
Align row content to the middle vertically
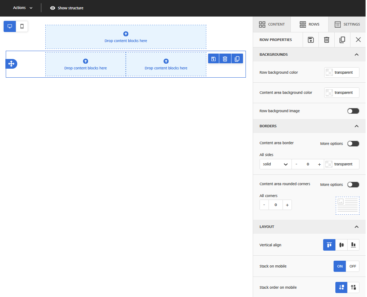[x=341, y=245]
